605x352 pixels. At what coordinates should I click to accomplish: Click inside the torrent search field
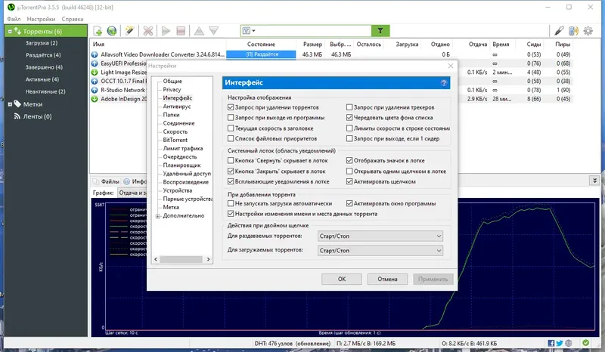pos(312,31)
